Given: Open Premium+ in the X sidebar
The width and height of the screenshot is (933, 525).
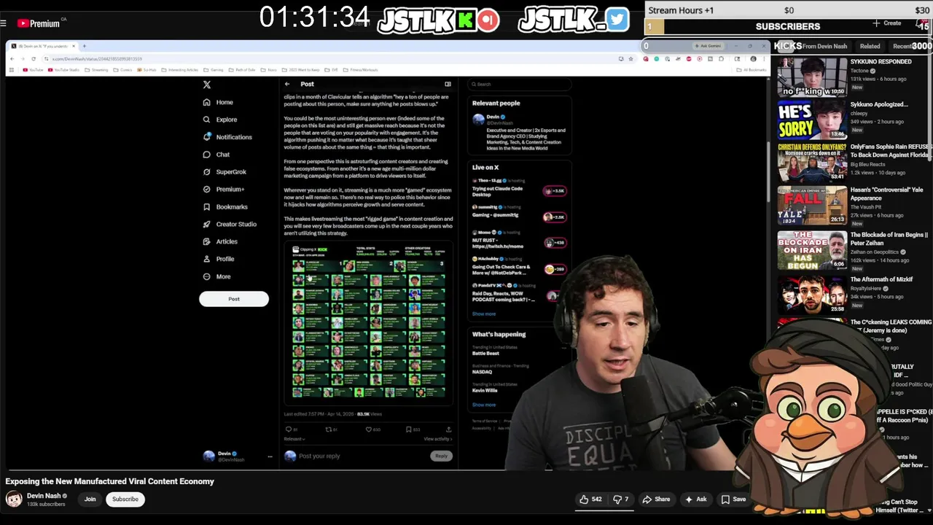Looking at the screenshot, I should [x=223, y=190].
